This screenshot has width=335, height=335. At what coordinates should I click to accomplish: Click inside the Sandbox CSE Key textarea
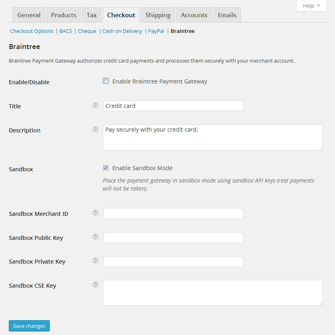click(213, 293)
